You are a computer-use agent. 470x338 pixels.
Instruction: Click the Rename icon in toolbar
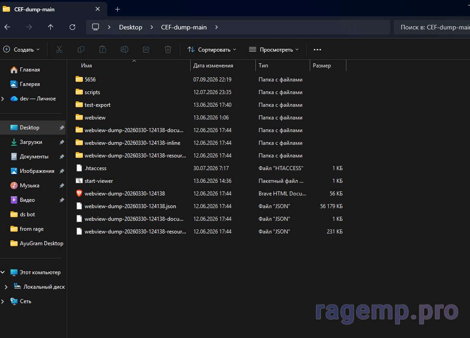[125, 49]
